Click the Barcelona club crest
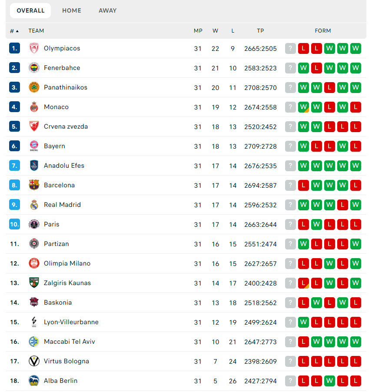The image size is (372, 392). [34, 185]
